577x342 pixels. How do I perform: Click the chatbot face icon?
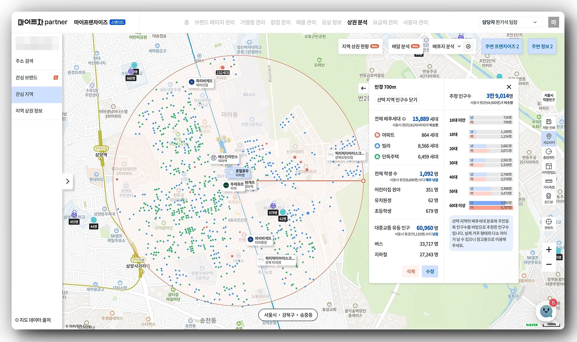point(546,310)
